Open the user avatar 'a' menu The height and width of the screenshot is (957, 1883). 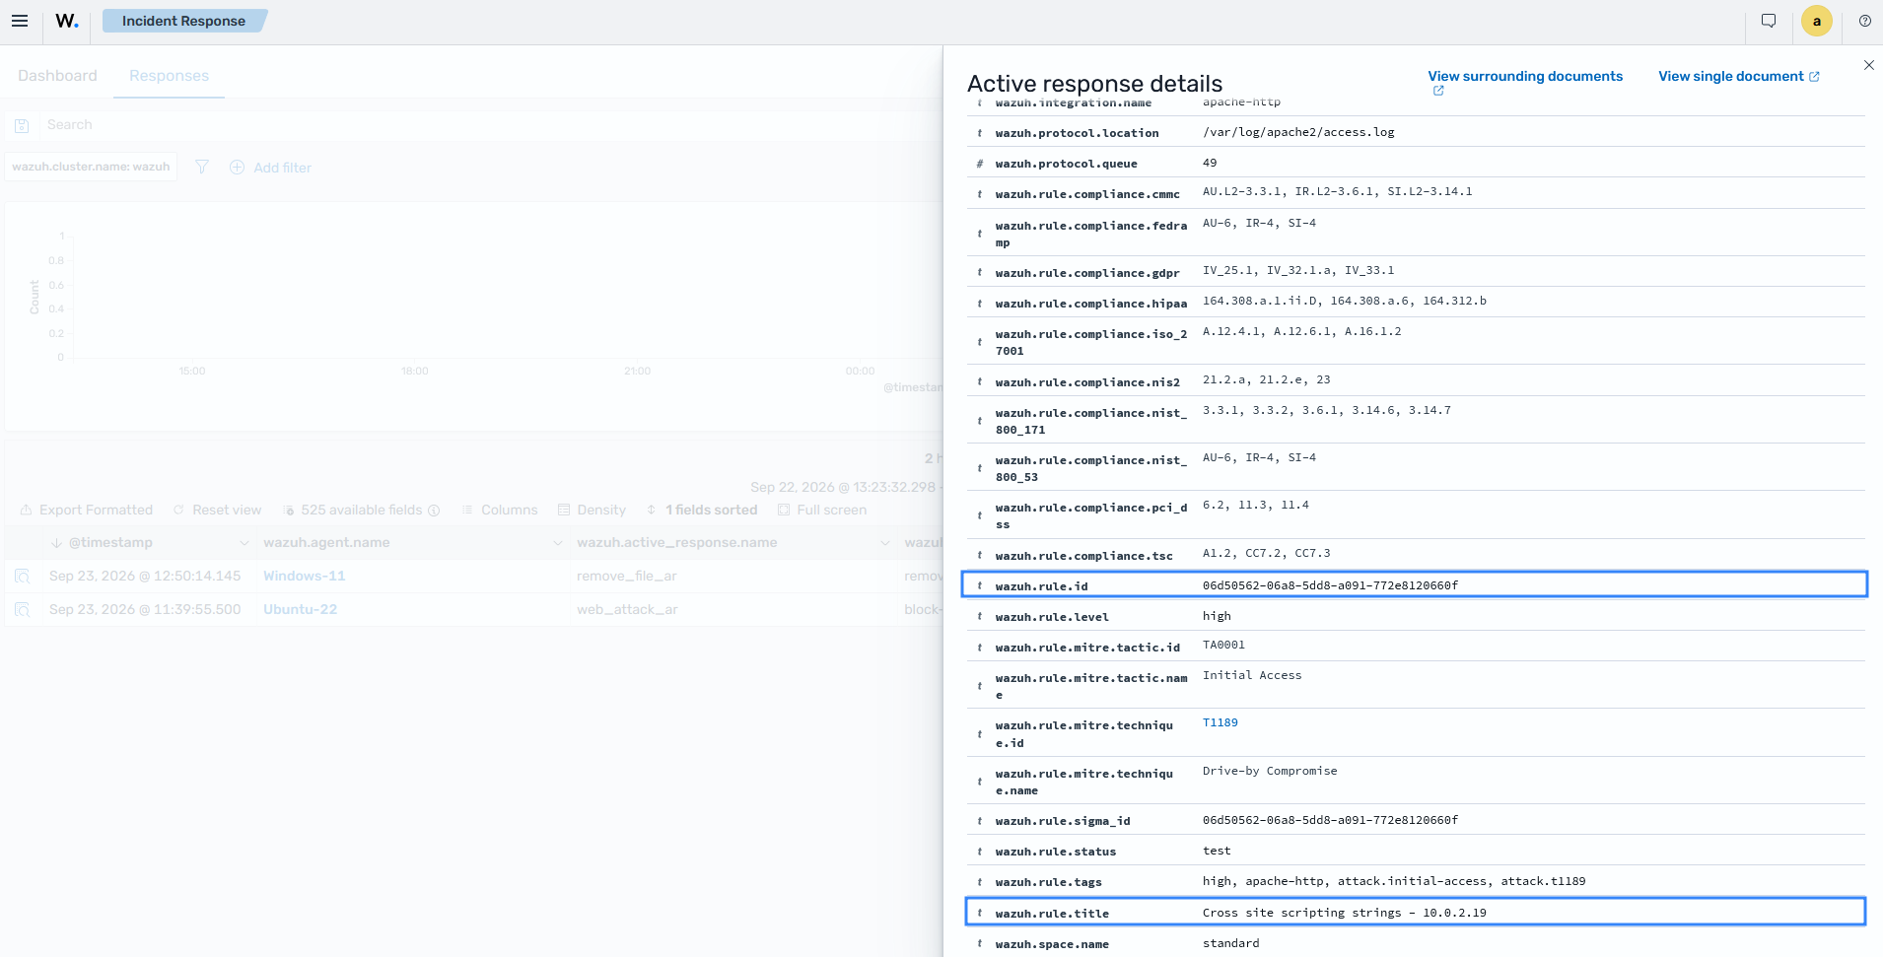[1817, 21]
